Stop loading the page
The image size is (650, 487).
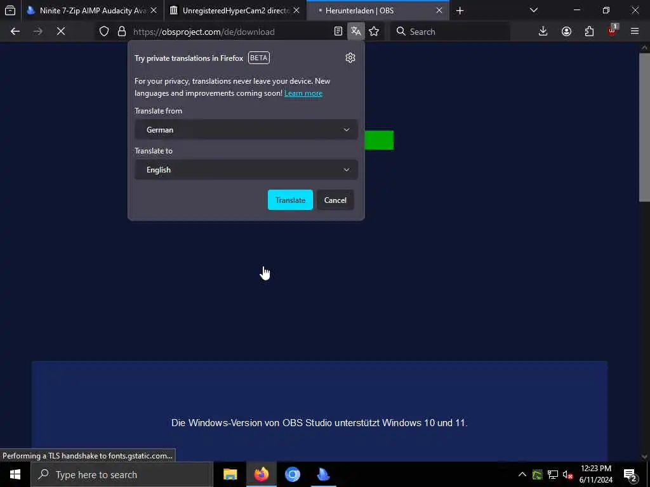tap(60, 32)
